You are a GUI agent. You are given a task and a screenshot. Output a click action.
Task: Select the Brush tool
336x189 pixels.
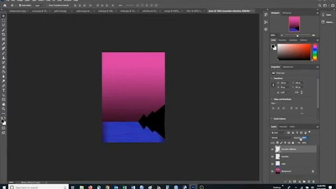point(4,53)
